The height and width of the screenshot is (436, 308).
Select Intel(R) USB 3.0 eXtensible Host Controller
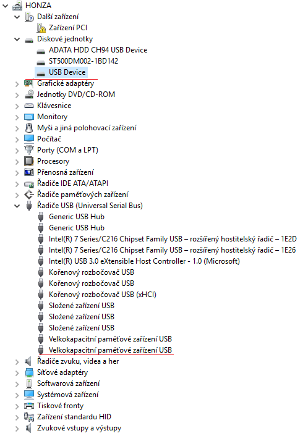[x=144, y=261]
